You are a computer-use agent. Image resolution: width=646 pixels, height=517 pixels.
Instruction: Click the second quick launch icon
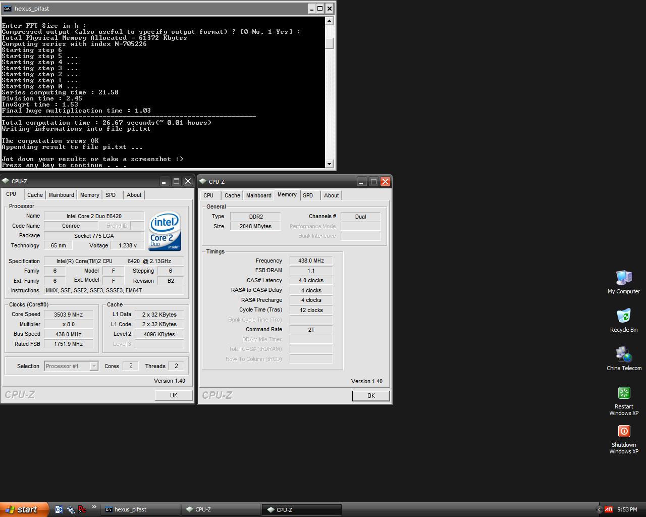click(x=70, y=509)
